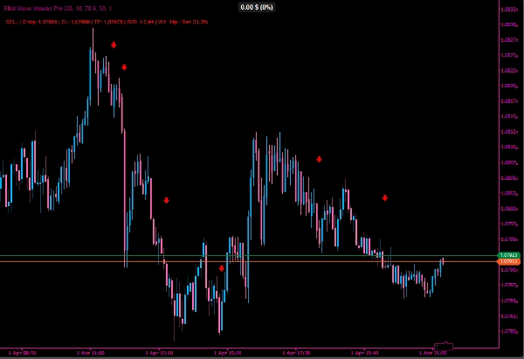
Task: Click the 1.0830 price axis label
Action: pos(509,24)
